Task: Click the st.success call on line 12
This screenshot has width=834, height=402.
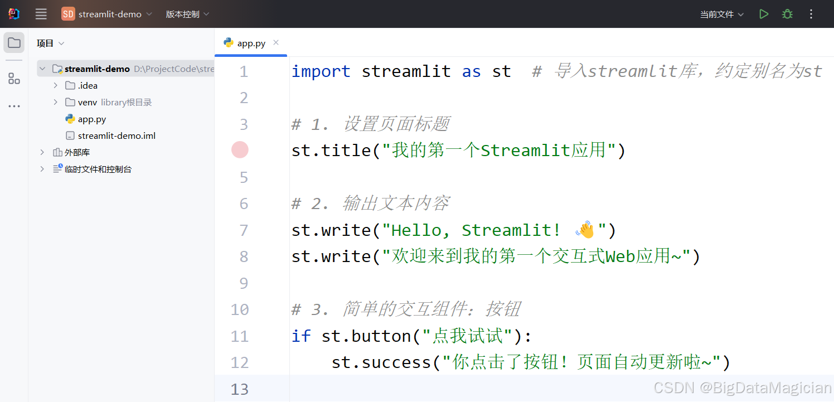Action: point(381,362)
